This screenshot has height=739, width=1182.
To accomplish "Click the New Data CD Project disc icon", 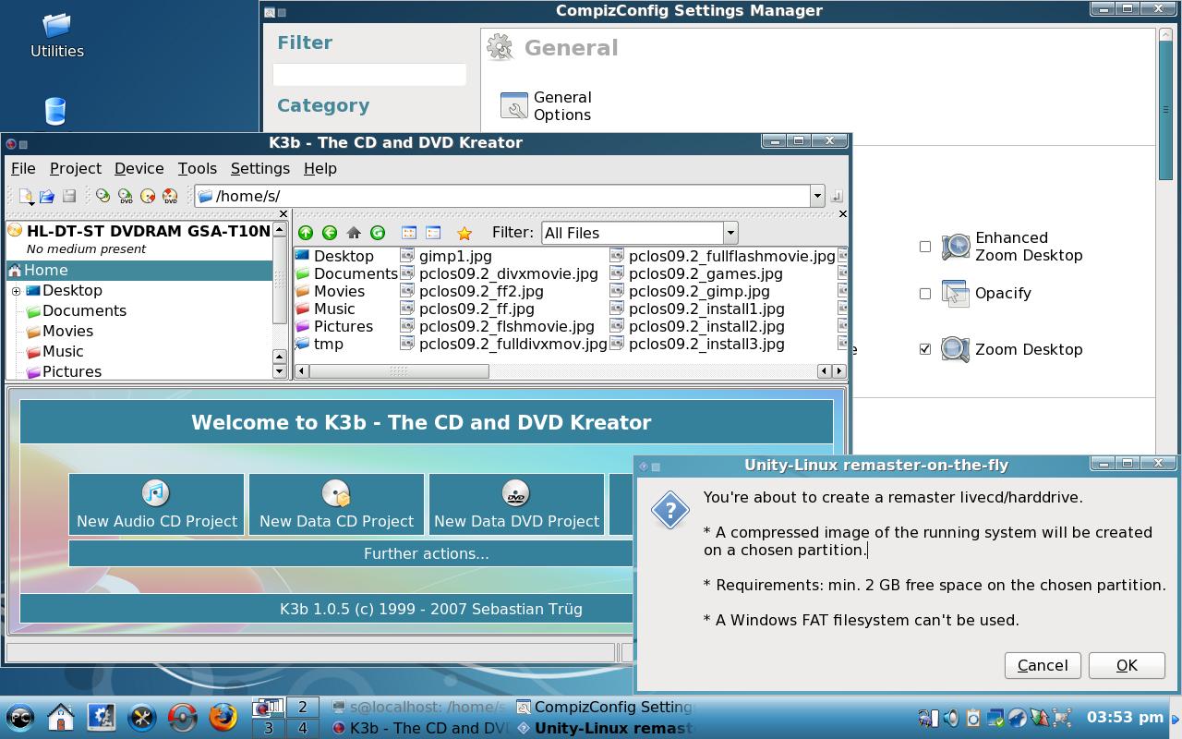I will click(336, 493).
